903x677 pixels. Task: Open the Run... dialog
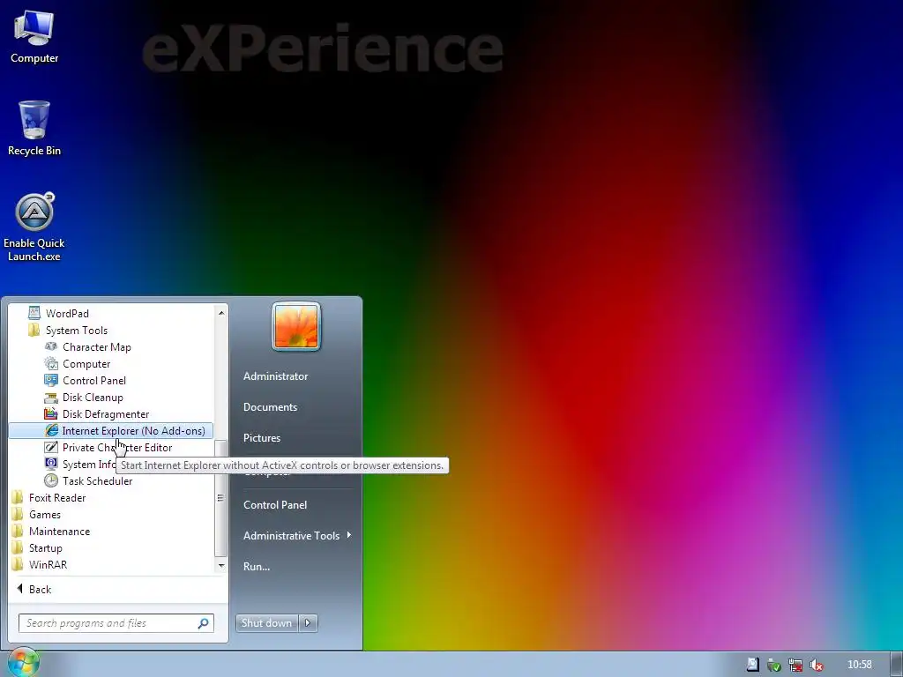coord(257,567)
